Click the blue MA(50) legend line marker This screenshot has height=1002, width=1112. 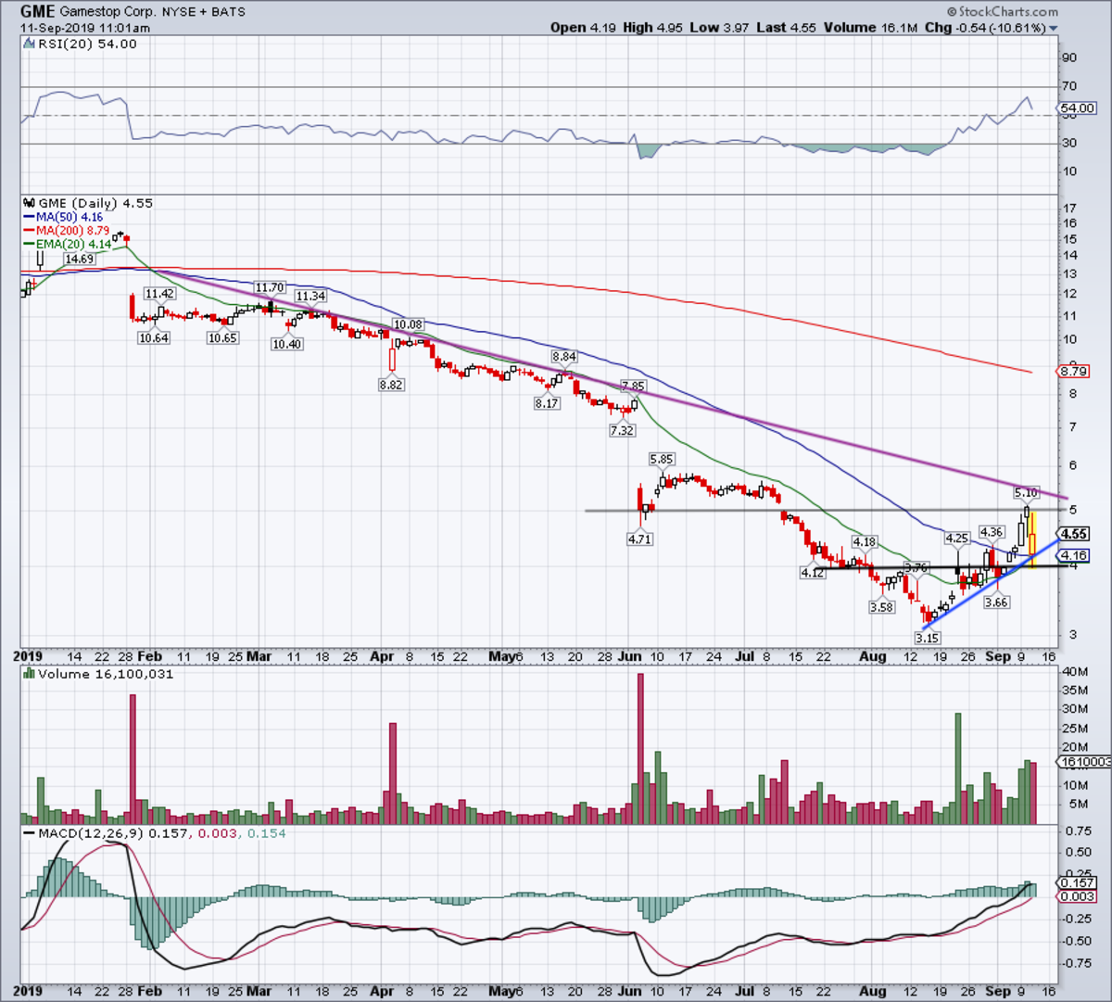[29, 218]
